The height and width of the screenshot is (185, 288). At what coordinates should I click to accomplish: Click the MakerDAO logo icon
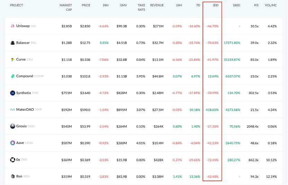coord(12,109)
